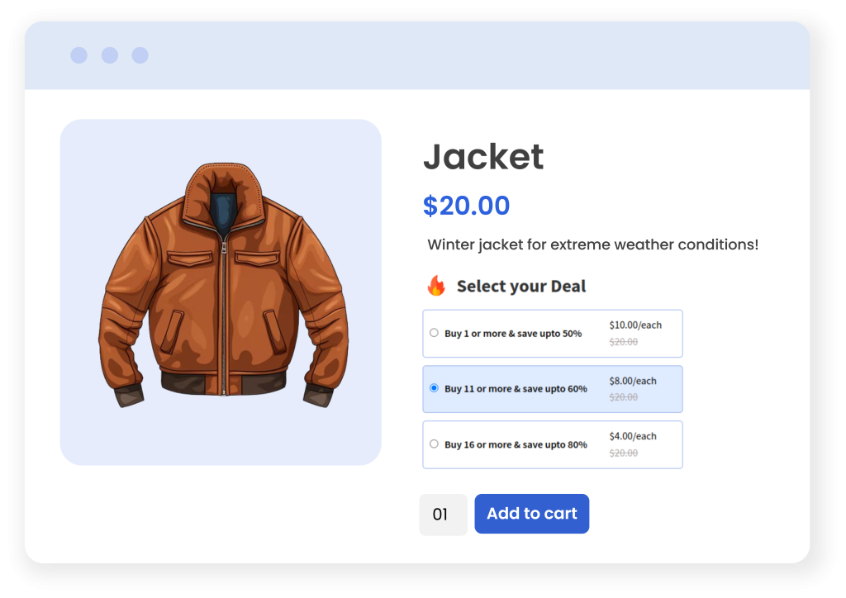Image resolution: width=846 pixels, height=598 pixels.
Task: Click the quantity field showing 01
Action: click(x=443, y=515)
